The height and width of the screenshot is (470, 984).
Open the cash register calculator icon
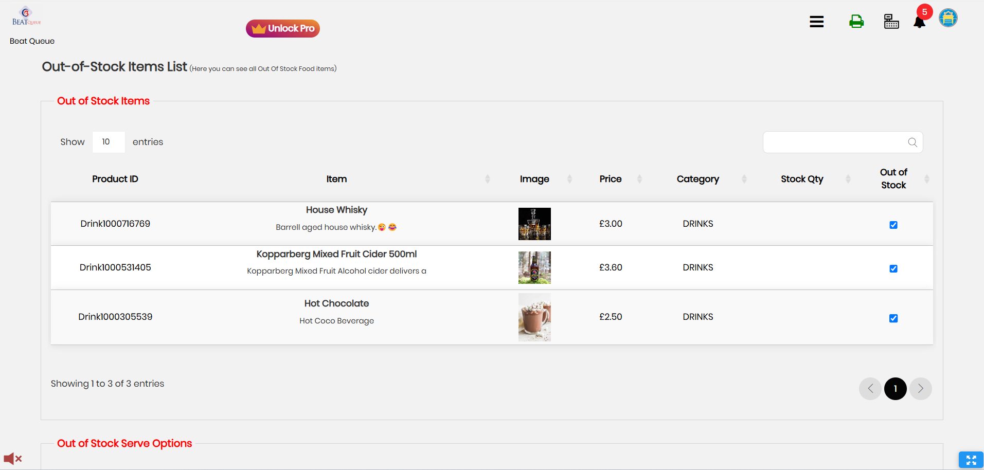pyautogui.click(x=891, y=22)
